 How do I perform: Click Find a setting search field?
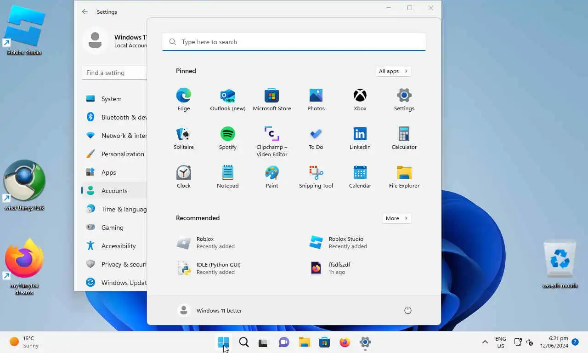(x=114, y=73)
